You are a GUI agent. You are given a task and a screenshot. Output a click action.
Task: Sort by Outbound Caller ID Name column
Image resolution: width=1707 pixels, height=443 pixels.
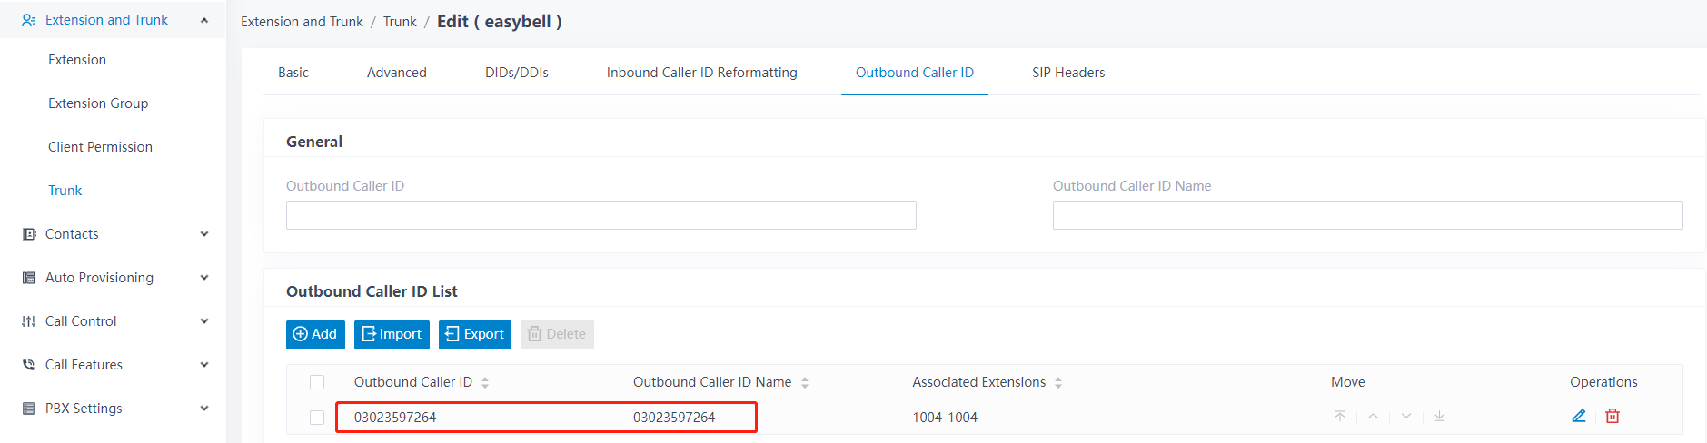coord(805,383)
